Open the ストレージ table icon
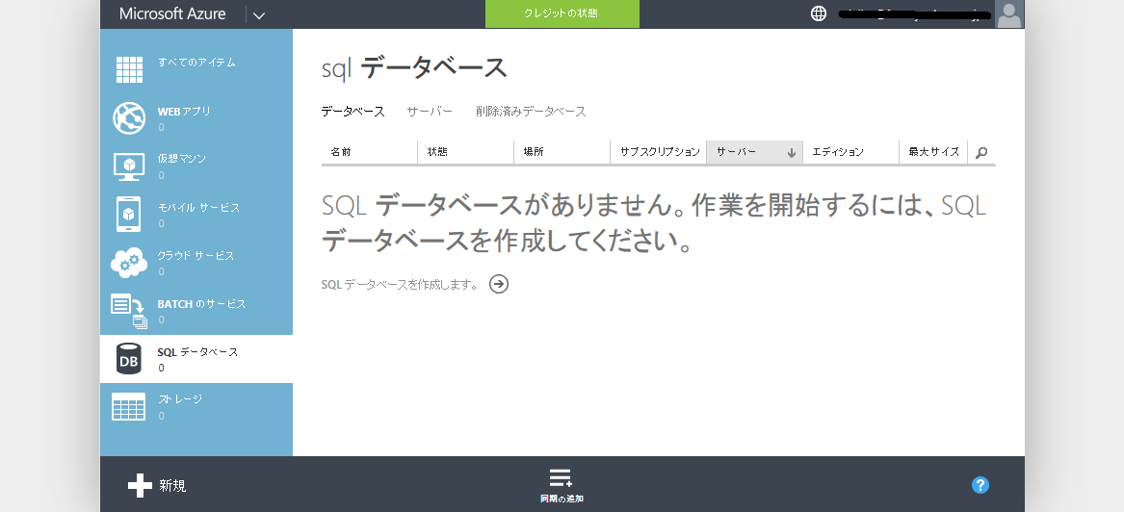The width and height of the screenshot is (1124, 512). click(x=129, y=407)
